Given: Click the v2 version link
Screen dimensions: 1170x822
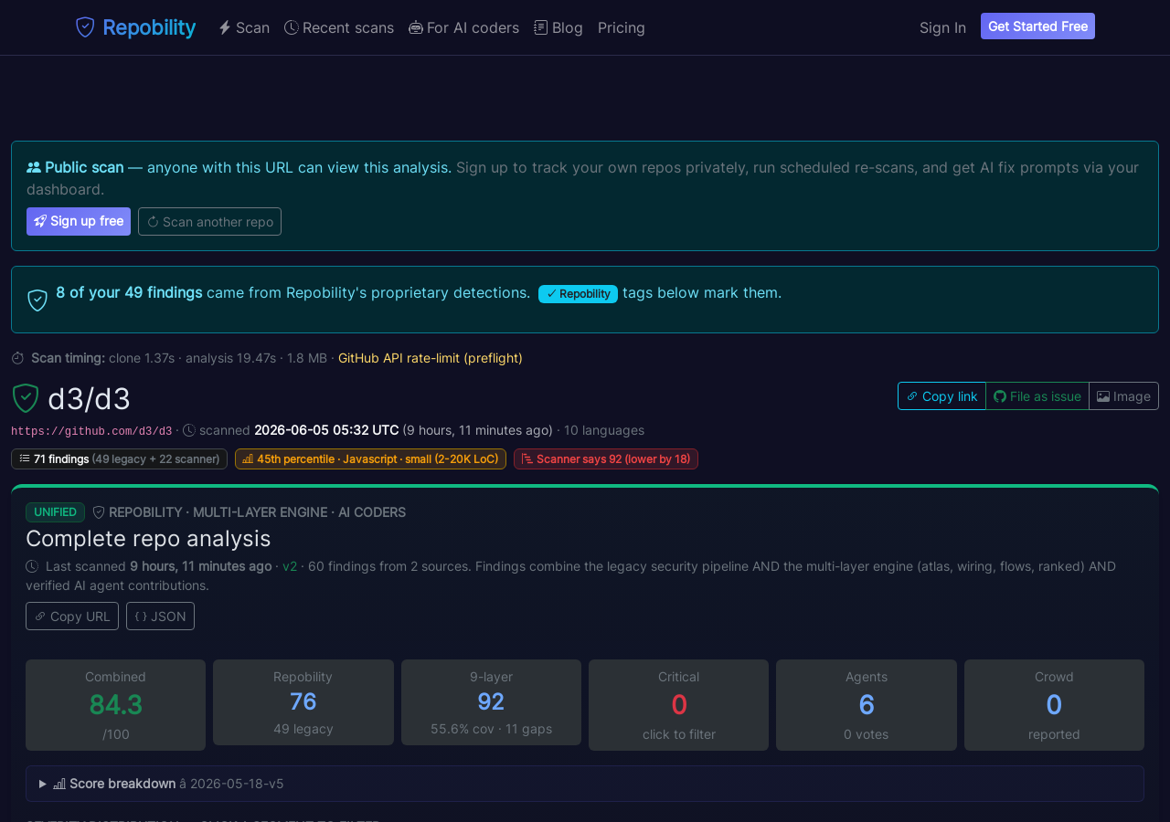Looking at the screenshot, I should pos(290,566).
